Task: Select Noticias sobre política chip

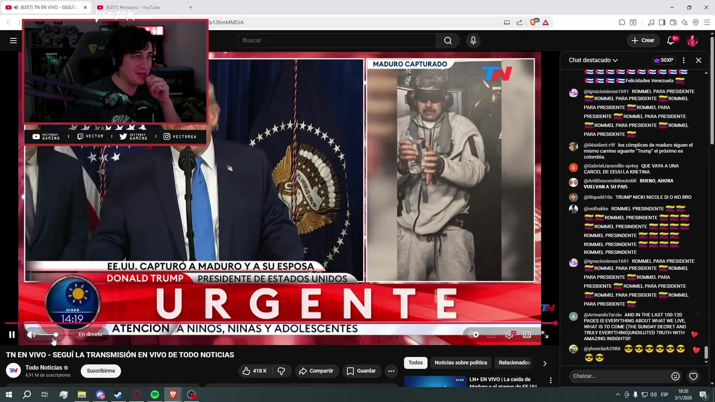Action: pos(461,363)
